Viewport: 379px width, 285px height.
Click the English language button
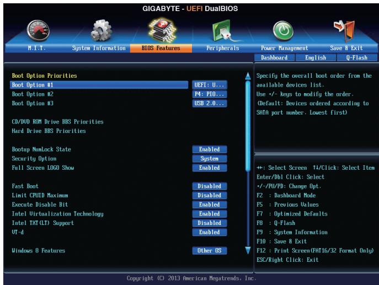(316, 58)
